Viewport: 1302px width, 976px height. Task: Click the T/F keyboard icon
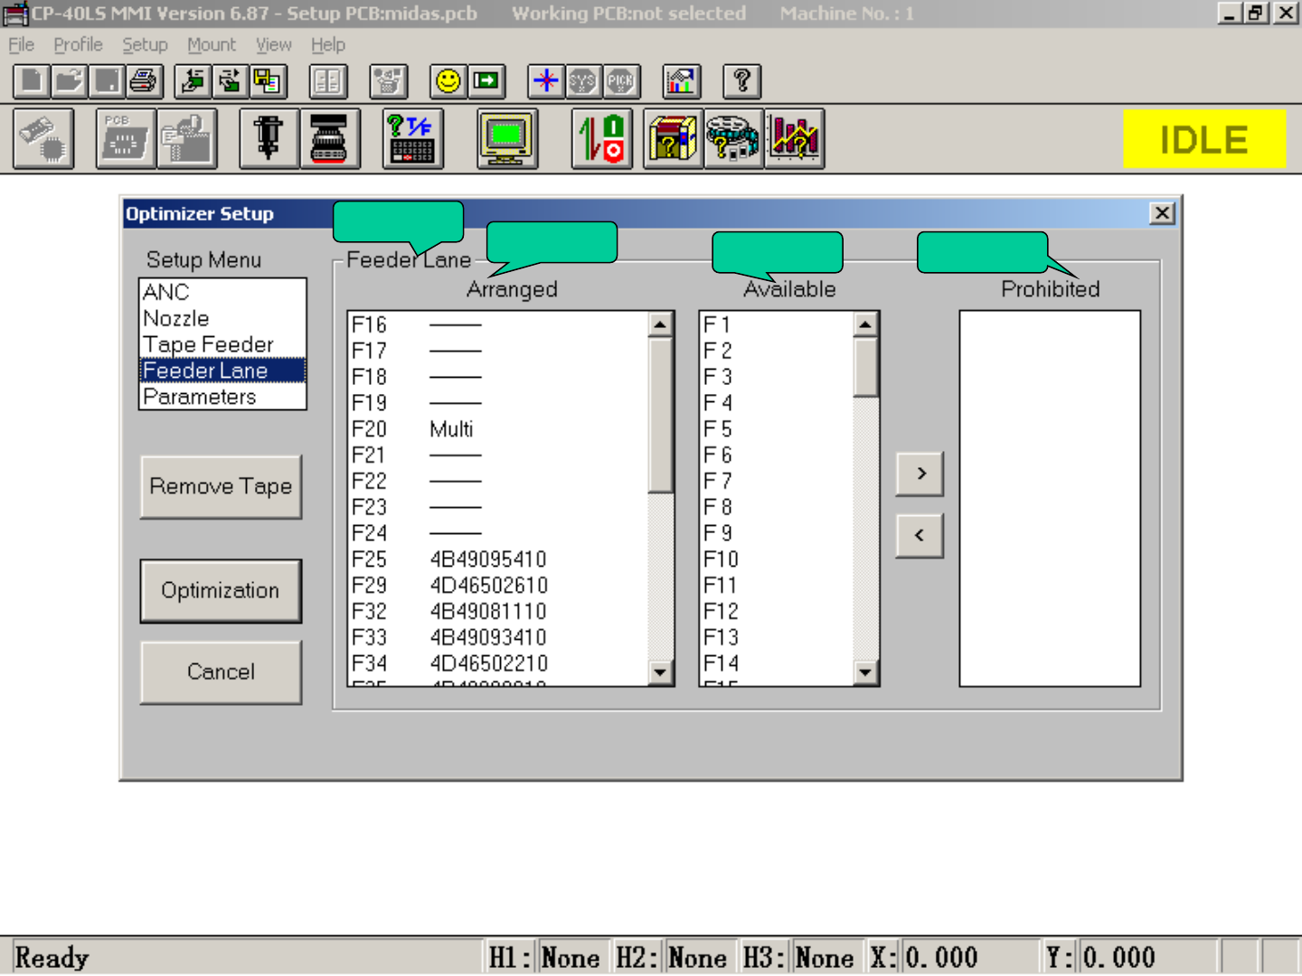tap(412, 138)
